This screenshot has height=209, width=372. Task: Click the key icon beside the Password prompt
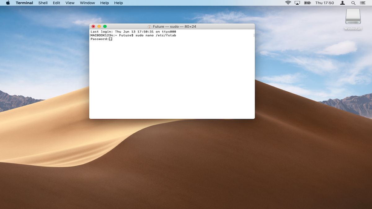click(110, 39)
